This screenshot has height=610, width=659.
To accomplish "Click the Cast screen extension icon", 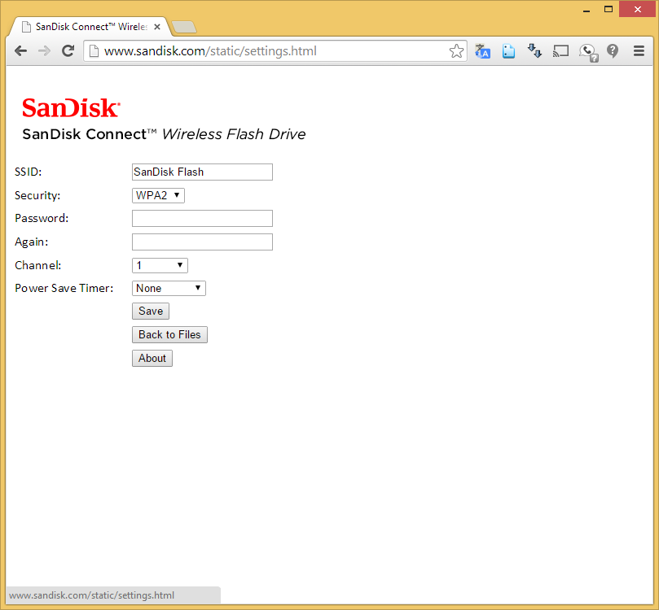I will pos(560,51).
